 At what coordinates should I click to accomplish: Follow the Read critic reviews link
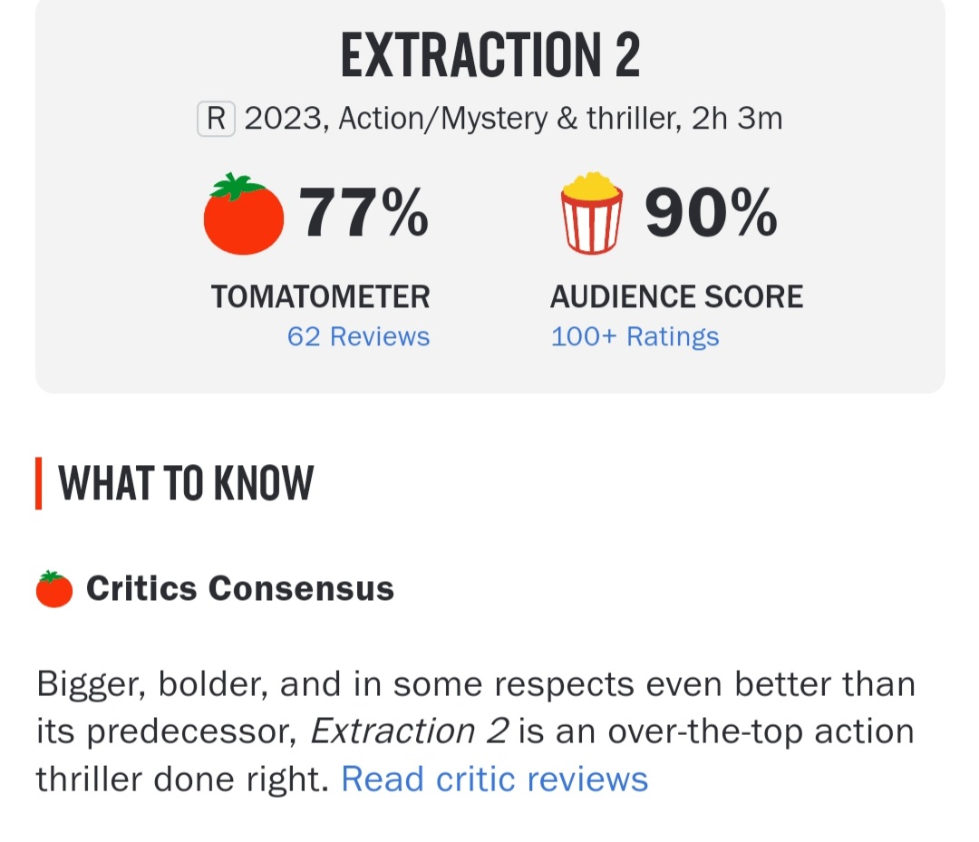(x=494, y=779)
